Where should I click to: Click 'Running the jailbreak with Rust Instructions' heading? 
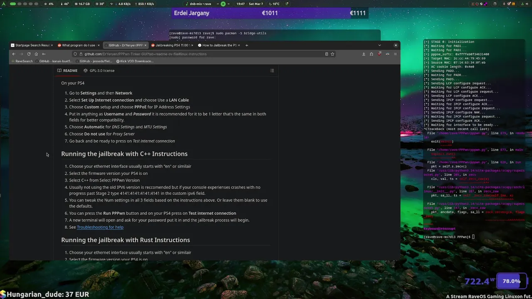126,240
